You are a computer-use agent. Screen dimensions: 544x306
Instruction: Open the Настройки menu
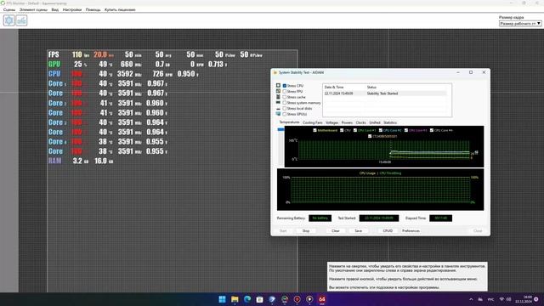pos(72,9)
